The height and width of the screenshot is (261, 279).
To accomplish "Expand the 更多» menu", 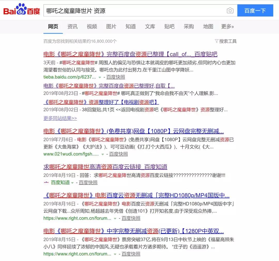I will click(x=227, y=27).
